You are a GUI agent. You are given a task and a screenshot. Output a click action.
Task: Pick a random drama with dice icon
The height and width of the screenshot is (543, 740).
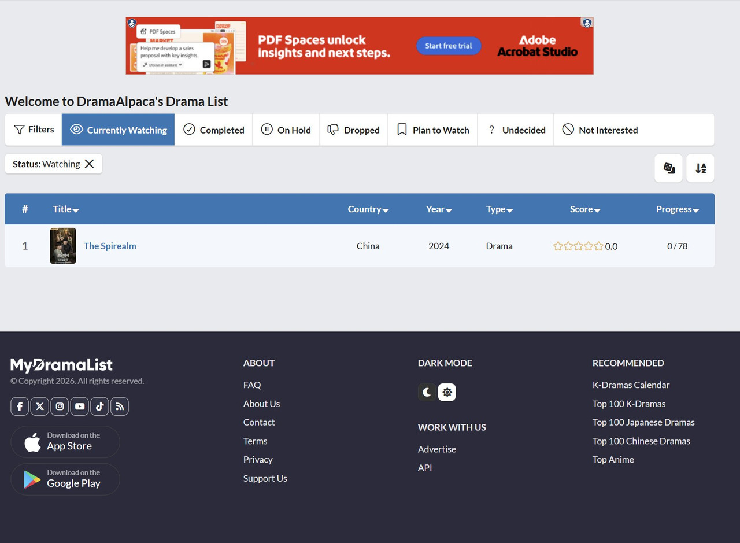tap(669, 168)
